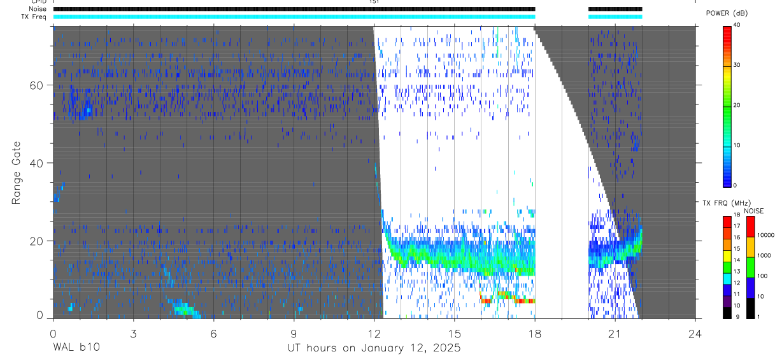The height and width of the screenshot is (361, 782).
Task: Click the 40 tick on the power scale
Action: 736,25
